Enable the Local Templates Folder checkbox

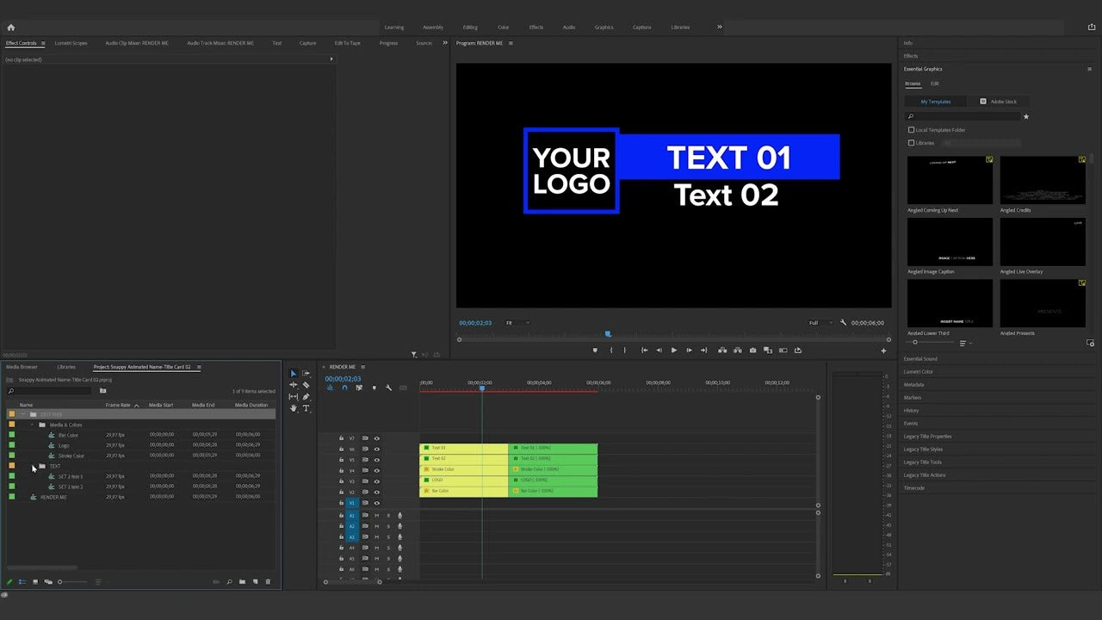coord(911,129)
